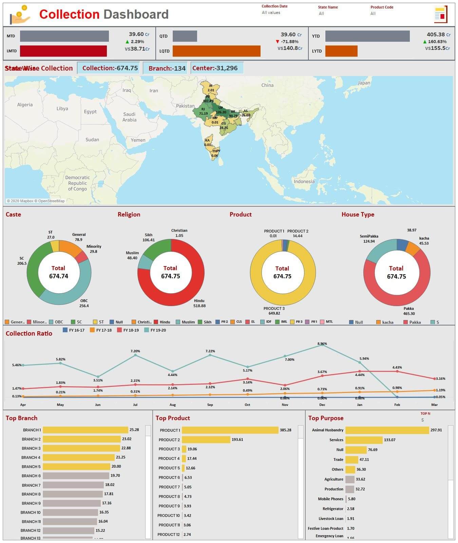The height and width of the screenshot is (543, 458).
Task: Open the Collection Date filter showing All values
Action: 271,13
